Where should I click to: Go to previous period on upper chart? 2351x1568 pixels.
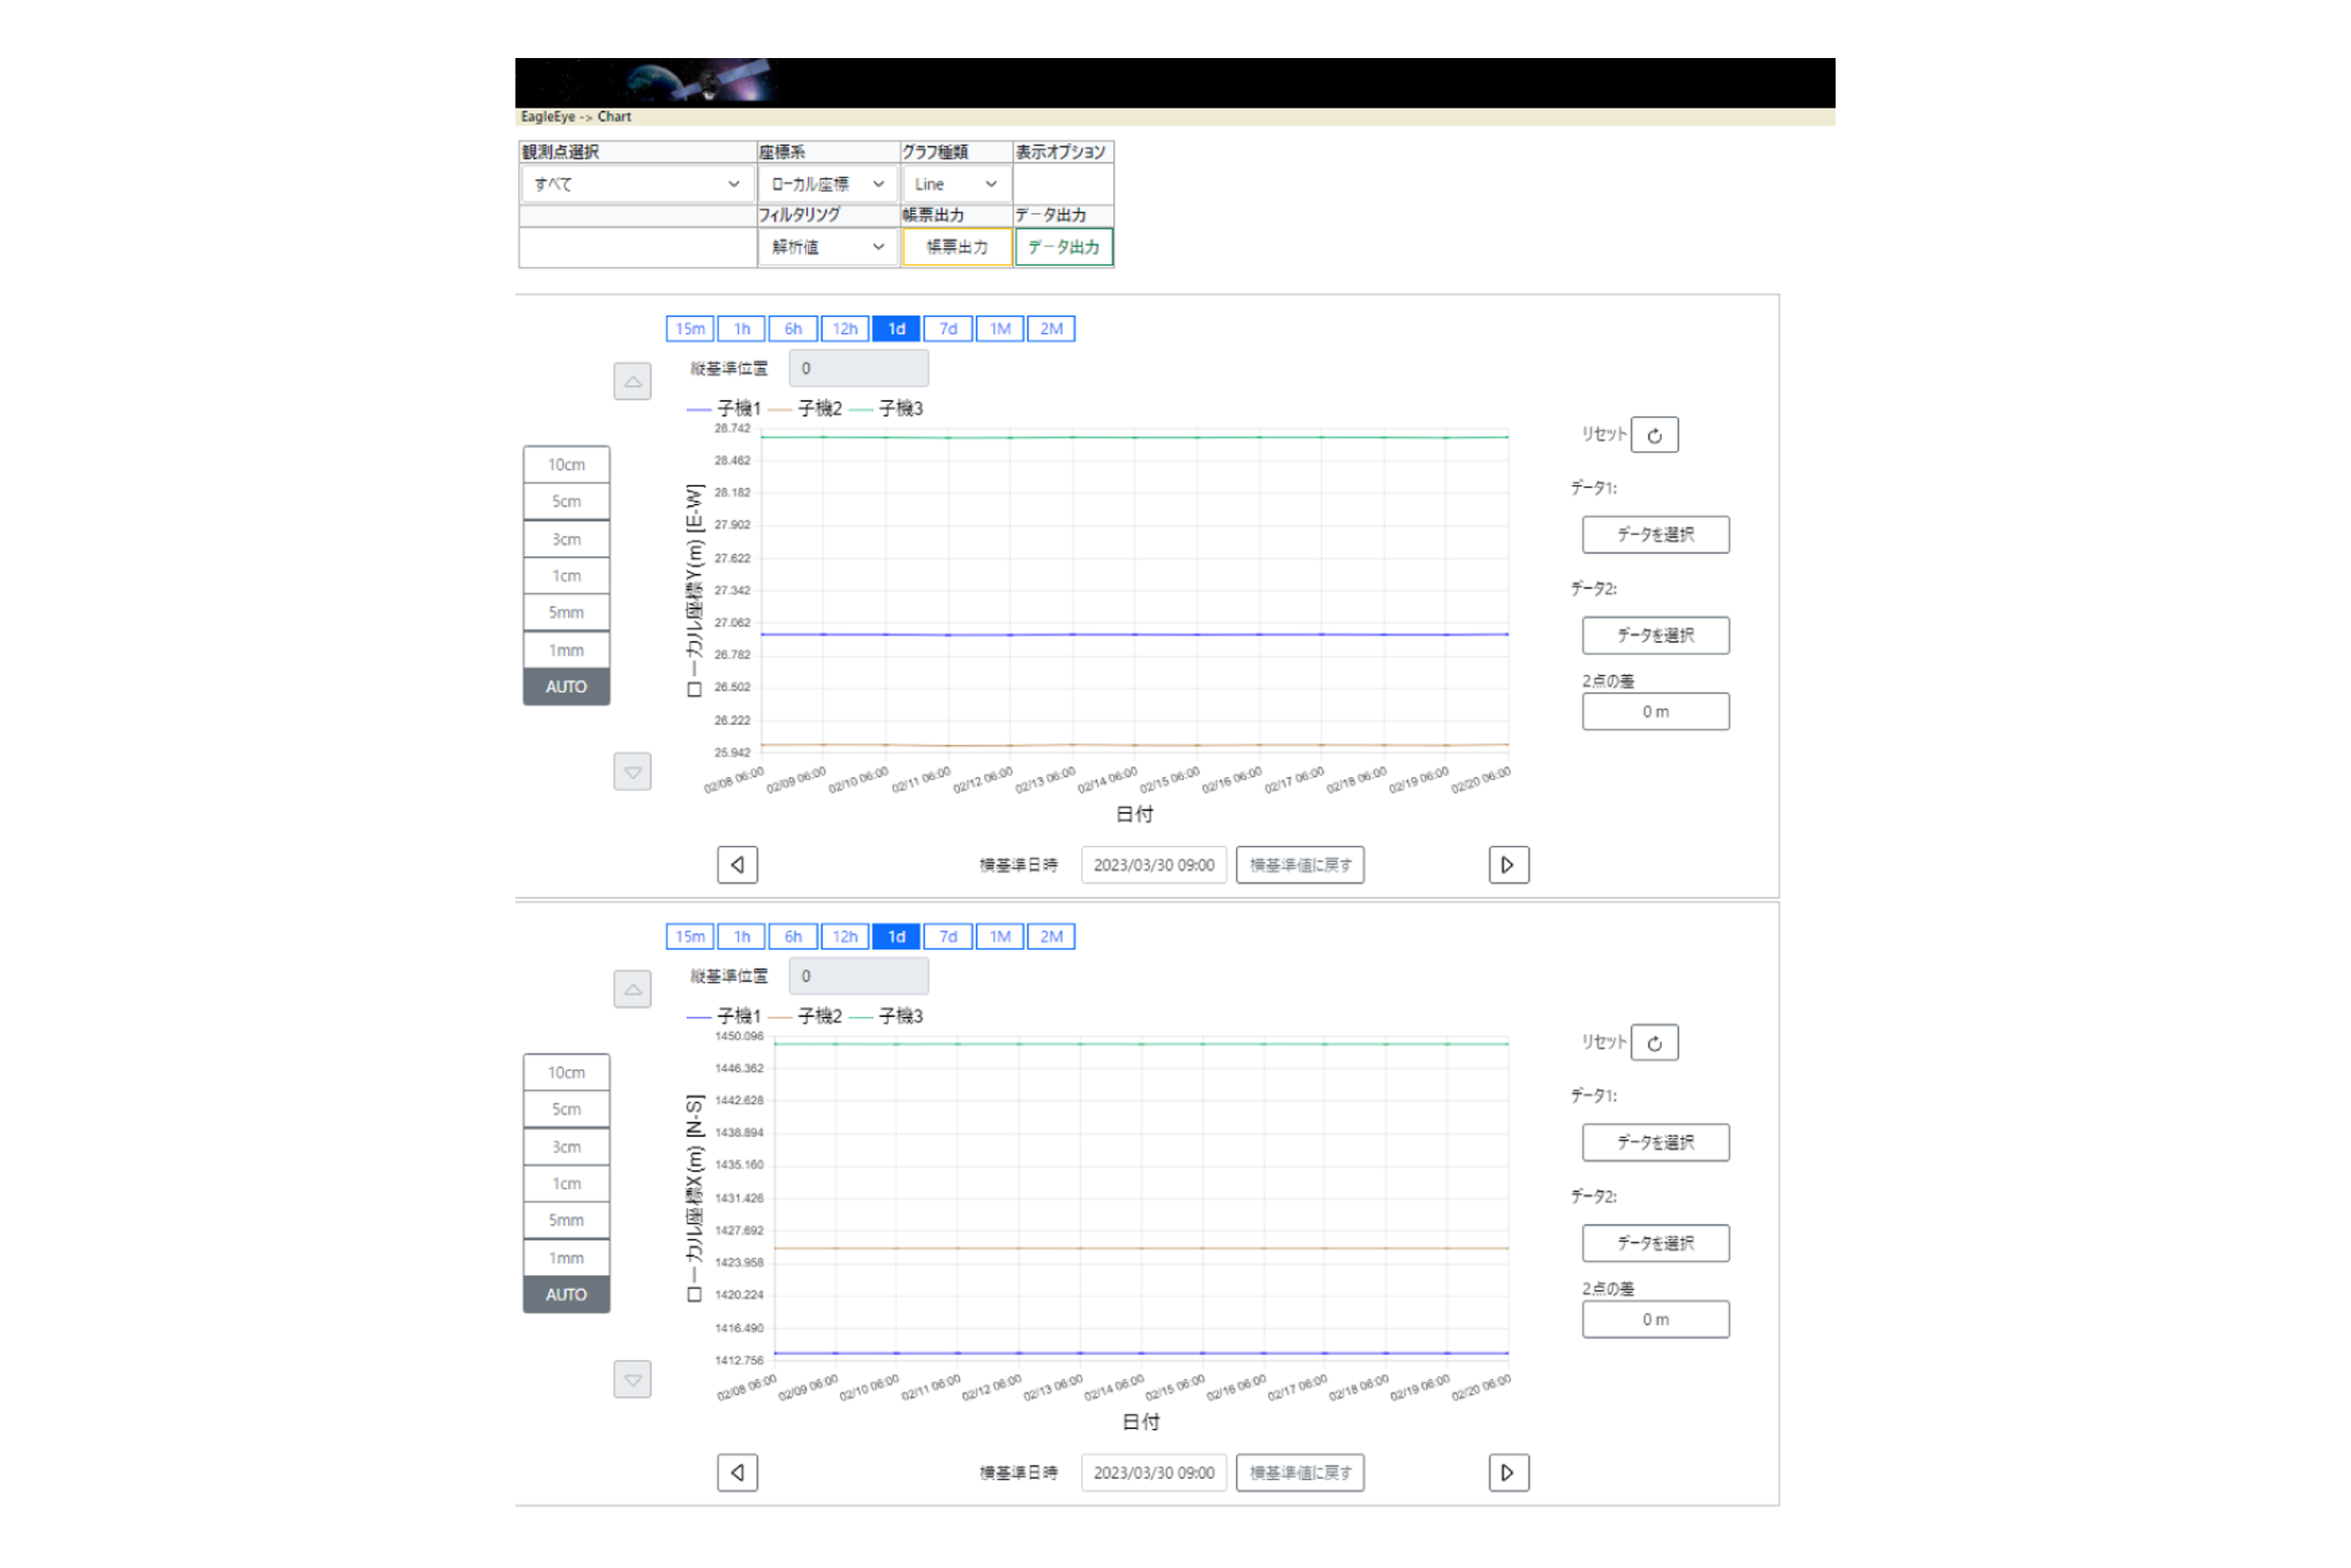737,865
